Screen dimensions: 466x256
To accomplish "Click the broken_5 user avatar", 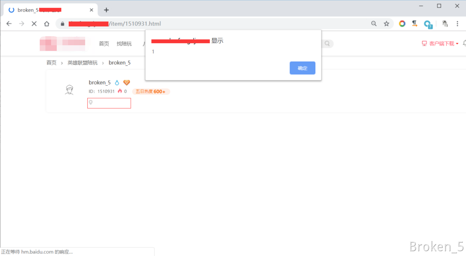I will pos(69,90).
